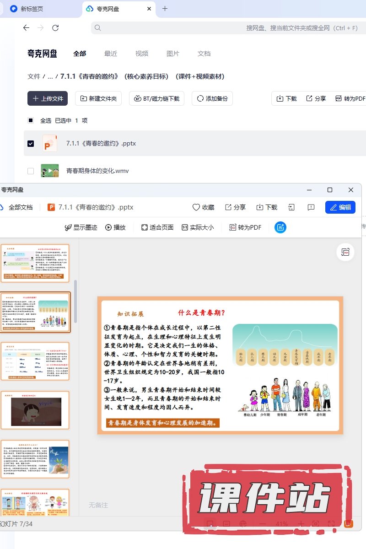Click the feedback icon next to 编辑

(x=311, y=207)
